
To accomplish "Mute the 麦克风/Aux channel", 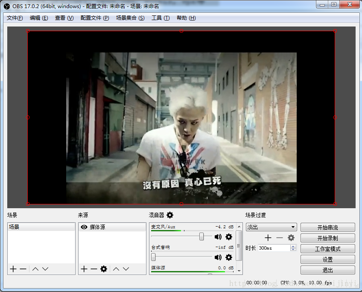I will point(218,237).
